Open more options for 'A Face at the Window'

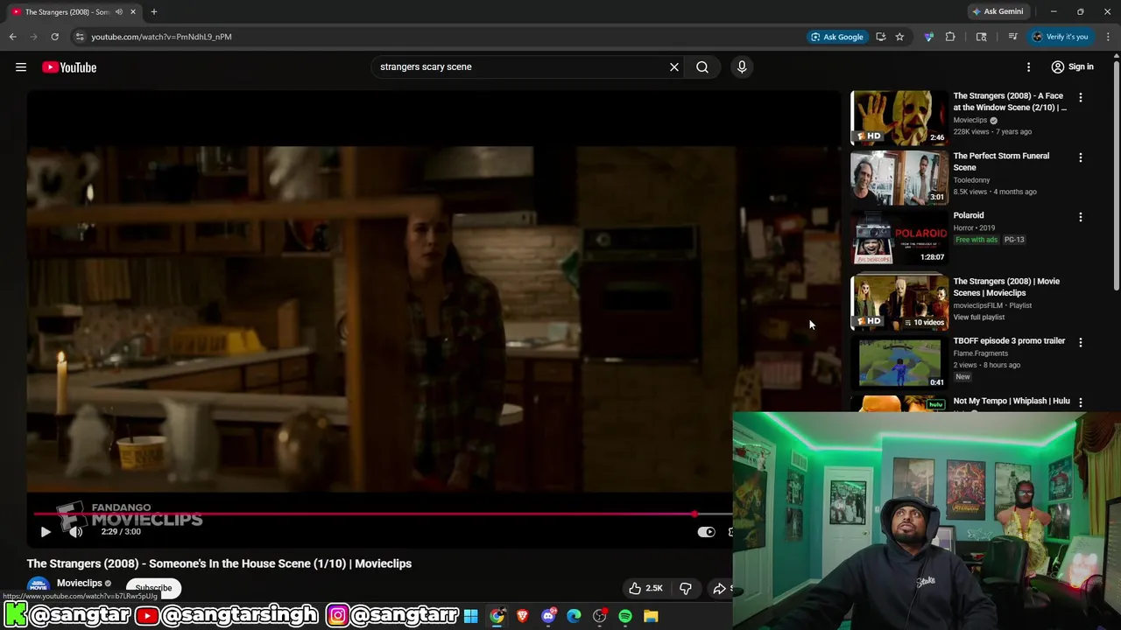(1080, 98)
